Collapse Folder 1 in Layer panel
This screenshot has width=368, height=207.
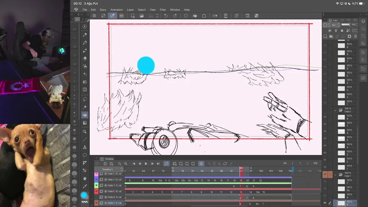tap(335, 175)
